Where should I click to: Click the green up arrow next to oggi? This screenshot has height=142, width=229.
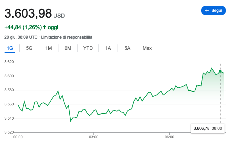click(x=44, y=27)
